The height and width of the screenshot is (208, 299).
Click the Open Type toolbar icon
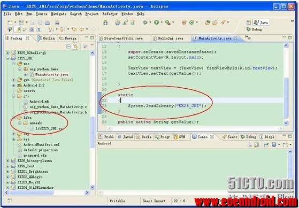tap(208, 22)
